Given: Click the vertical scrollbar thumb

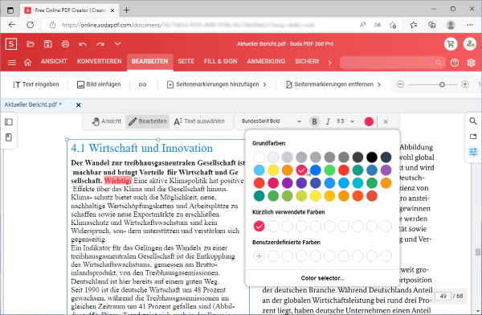Looking at the screenshot, I should tap(477, 252).
